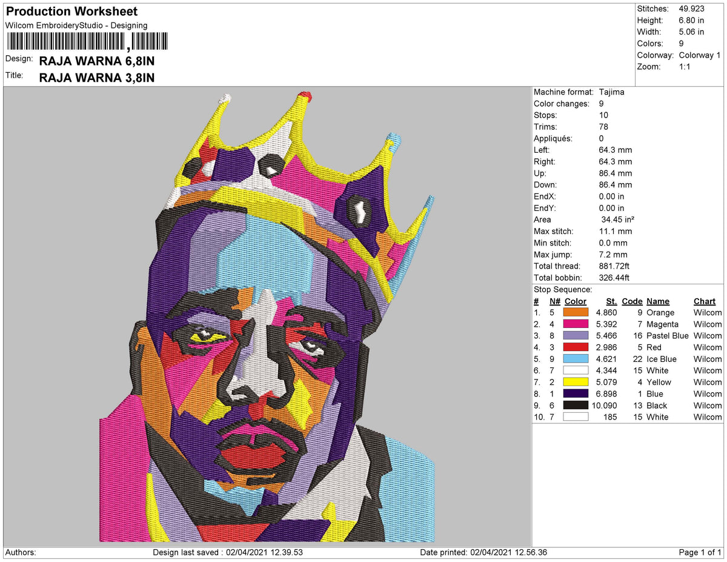Select the machine format 'Tajima'
Screen dimensions: 727x562
click(611, 92)
